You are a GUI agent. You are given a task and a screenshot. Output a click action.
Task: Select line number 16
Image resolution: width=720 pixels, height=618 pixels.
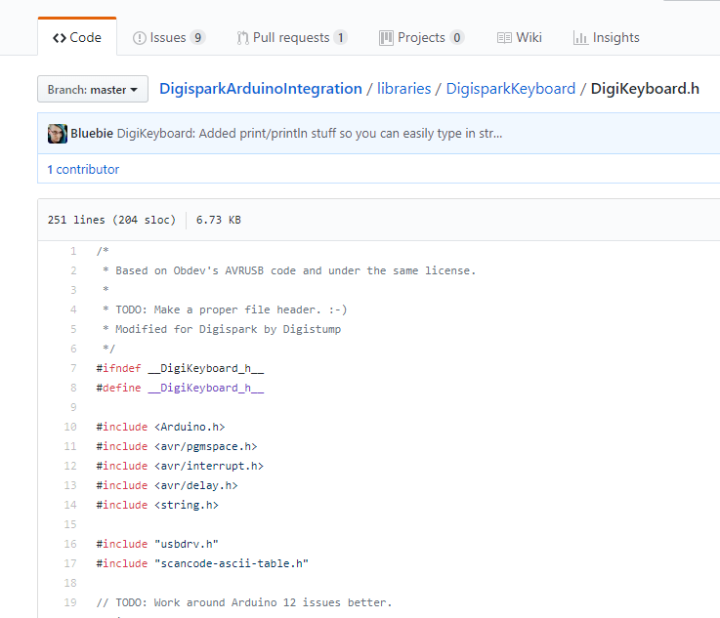(70, 544)
